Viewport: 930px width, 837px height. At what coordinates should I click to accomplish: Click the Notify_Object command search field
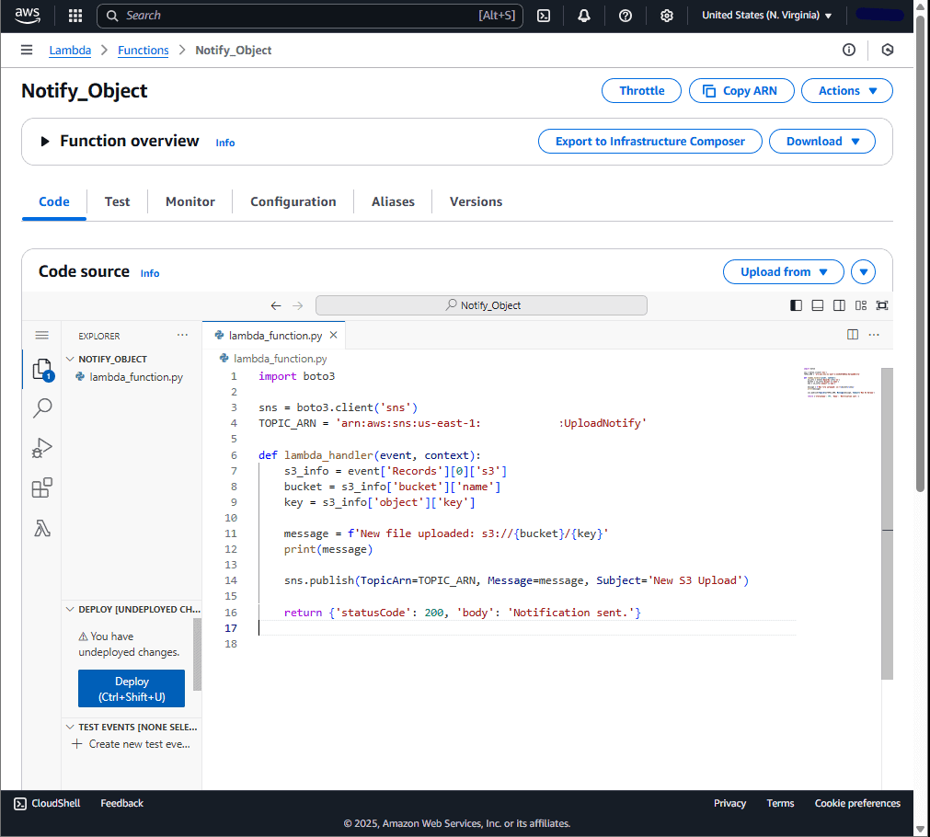(x=481, y=305)
